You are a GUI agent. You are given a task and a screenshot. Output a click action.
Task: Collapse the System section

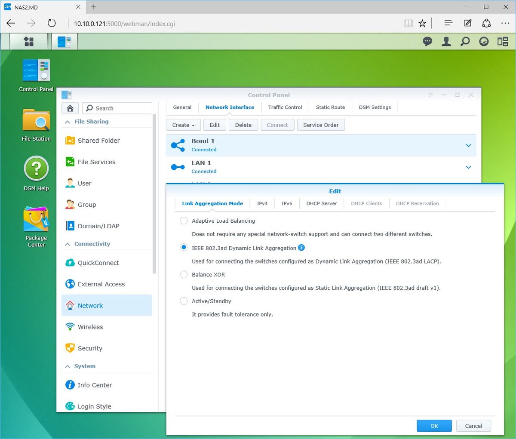tap(68, 366)
